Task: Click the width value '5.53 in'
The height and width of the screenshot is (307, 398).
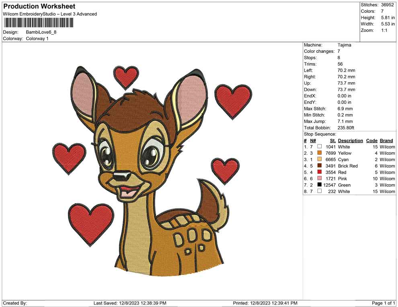Action: point(388,24)
